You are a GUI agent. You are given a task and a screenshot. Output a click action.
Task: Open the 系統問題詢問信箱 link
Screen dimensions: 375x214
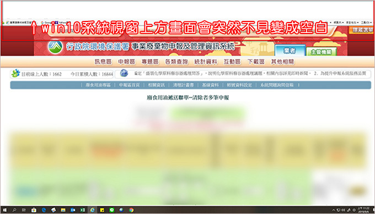pos(277,85)
